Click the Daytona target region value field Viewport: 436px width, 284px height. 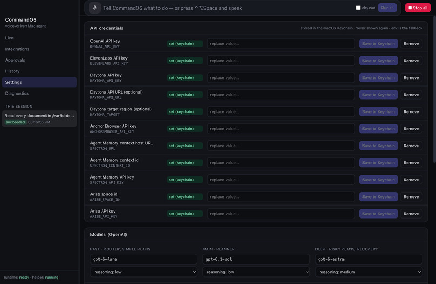pyautogui.click(x=281, y=111)
